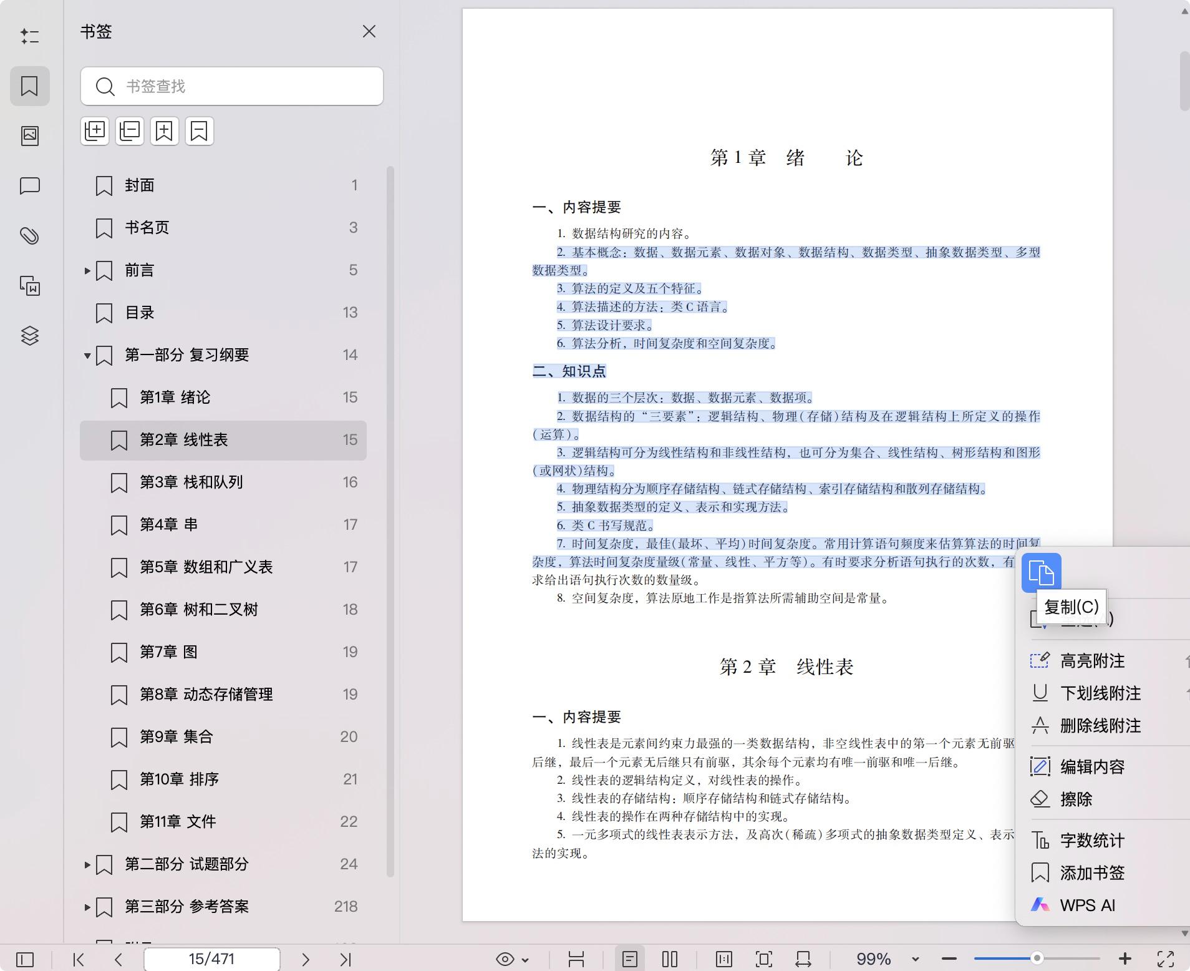Click collapse all bookmarks icon
The image size is (1190, 971).
pyautogui.click(x=130, y=131)
